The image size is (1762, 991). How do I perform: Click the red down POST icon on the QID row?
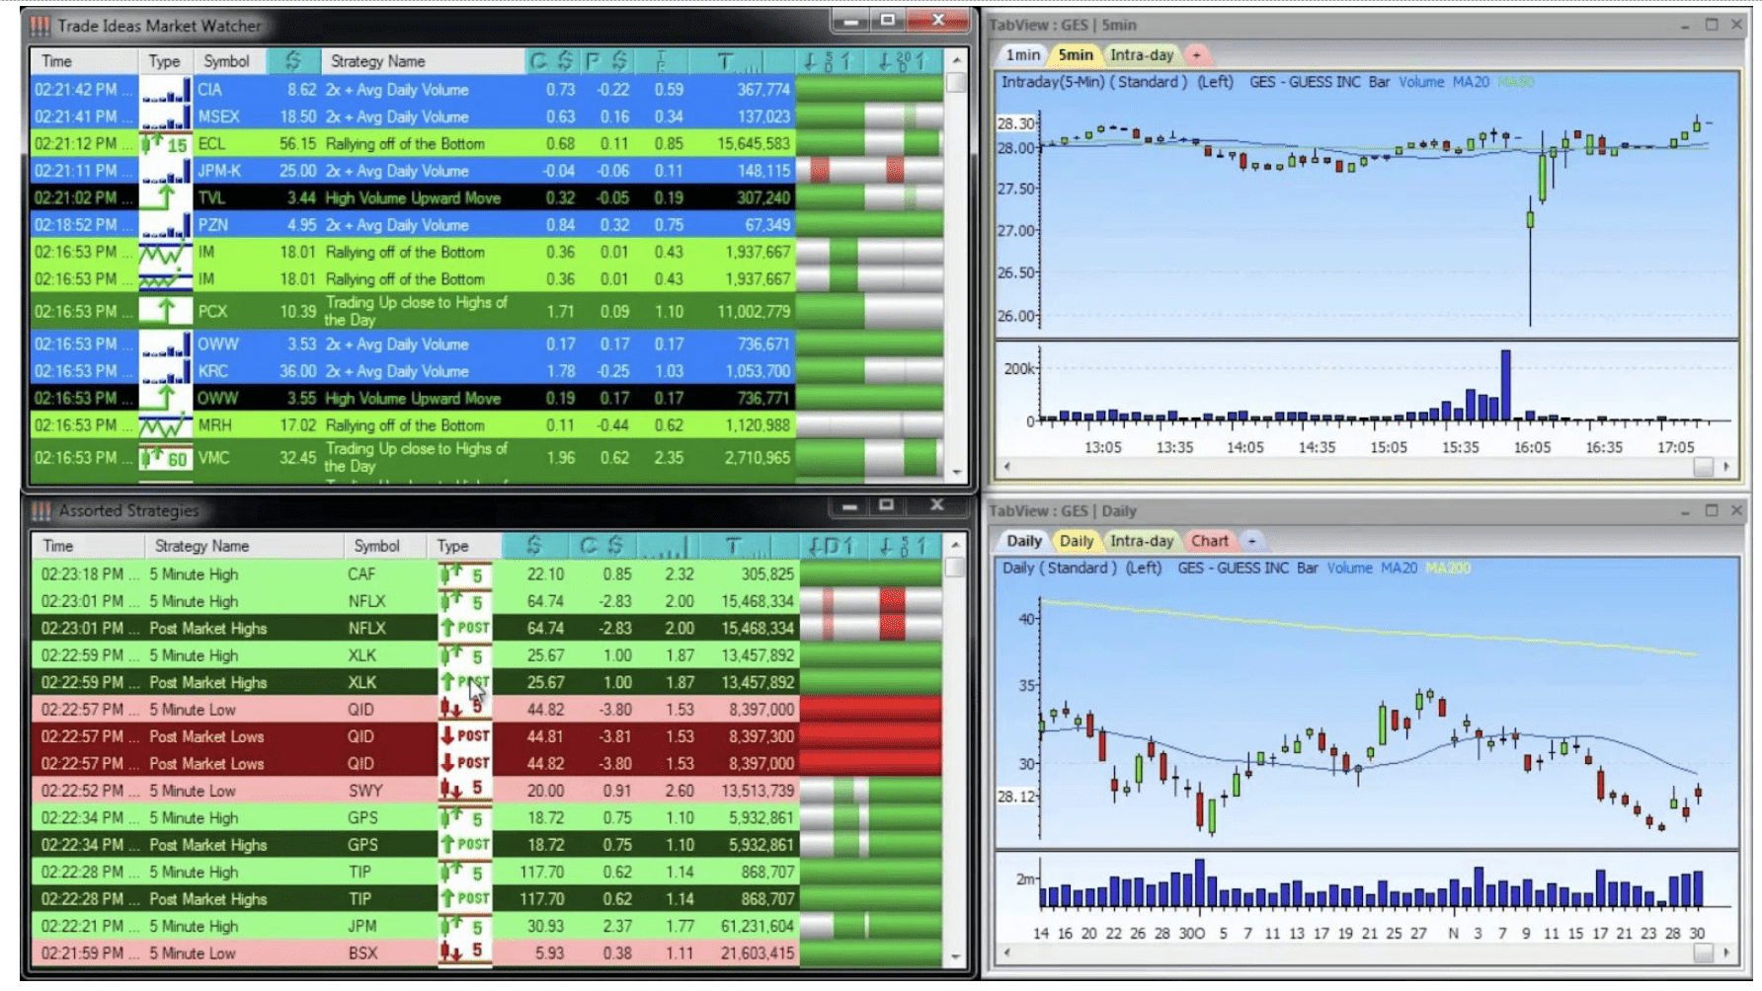pos(464,736)
